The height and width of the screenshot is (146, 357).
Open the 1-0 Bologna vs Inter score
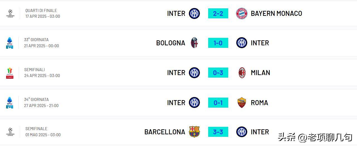click(218, 43)
